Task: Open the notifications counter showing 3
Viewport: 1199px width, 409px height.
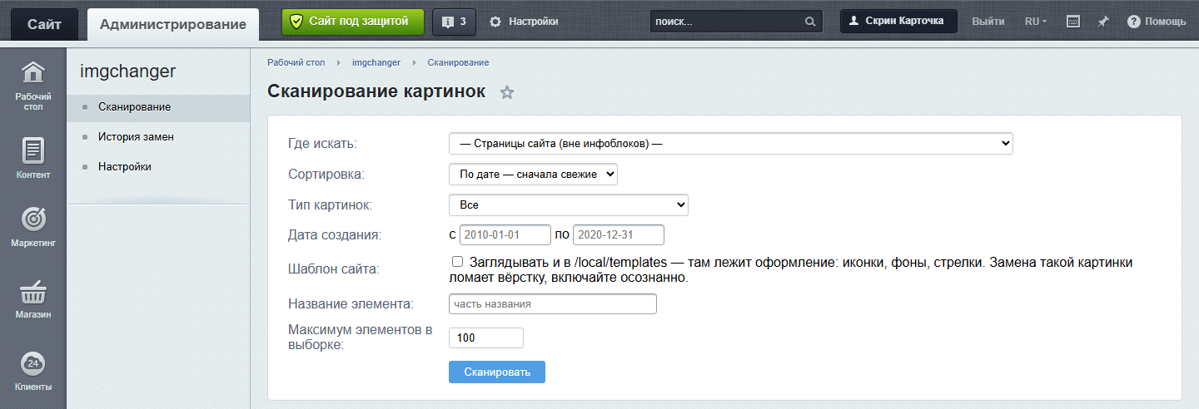Action: click(455, 22)
